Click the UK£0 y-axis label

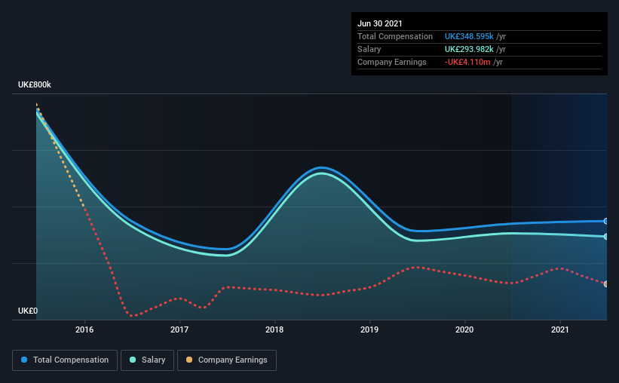pos(28,311)
